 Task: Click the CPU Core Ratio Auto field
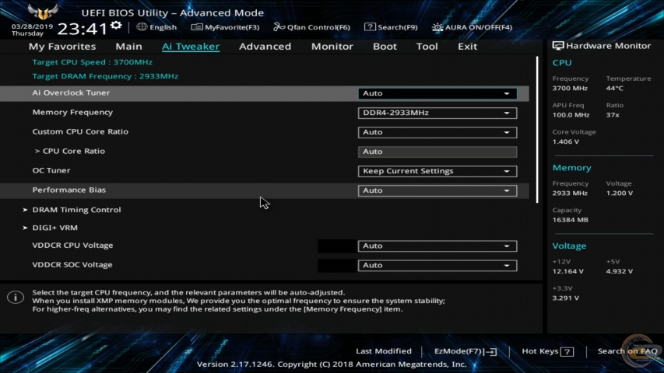tap(437, 152)
